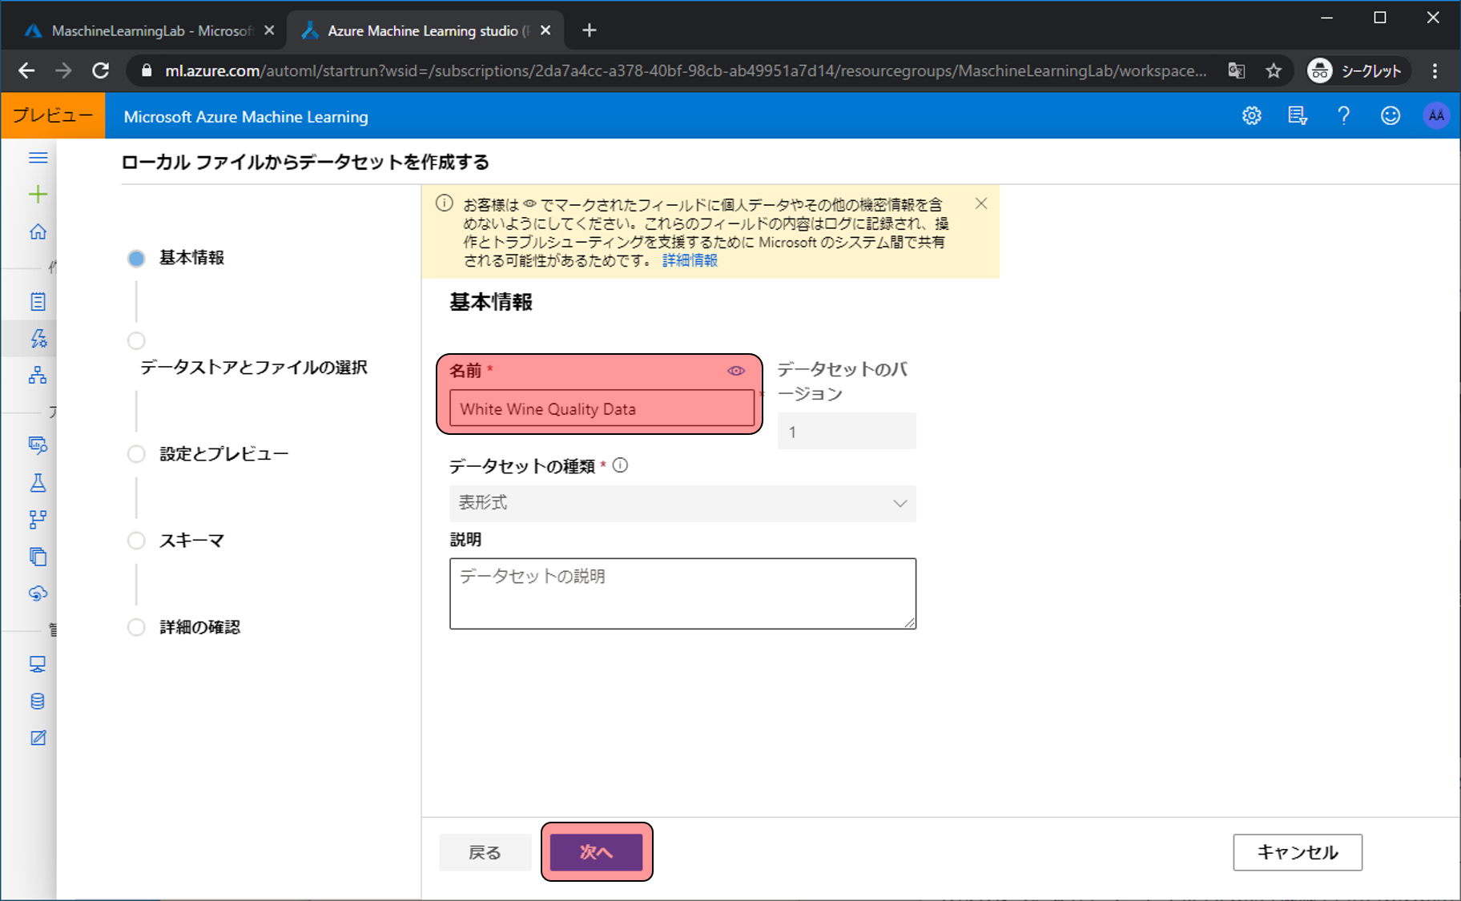Click the smiley feedback icon
Viewport: 1461px width, 901px height.
click(1390, 116)
